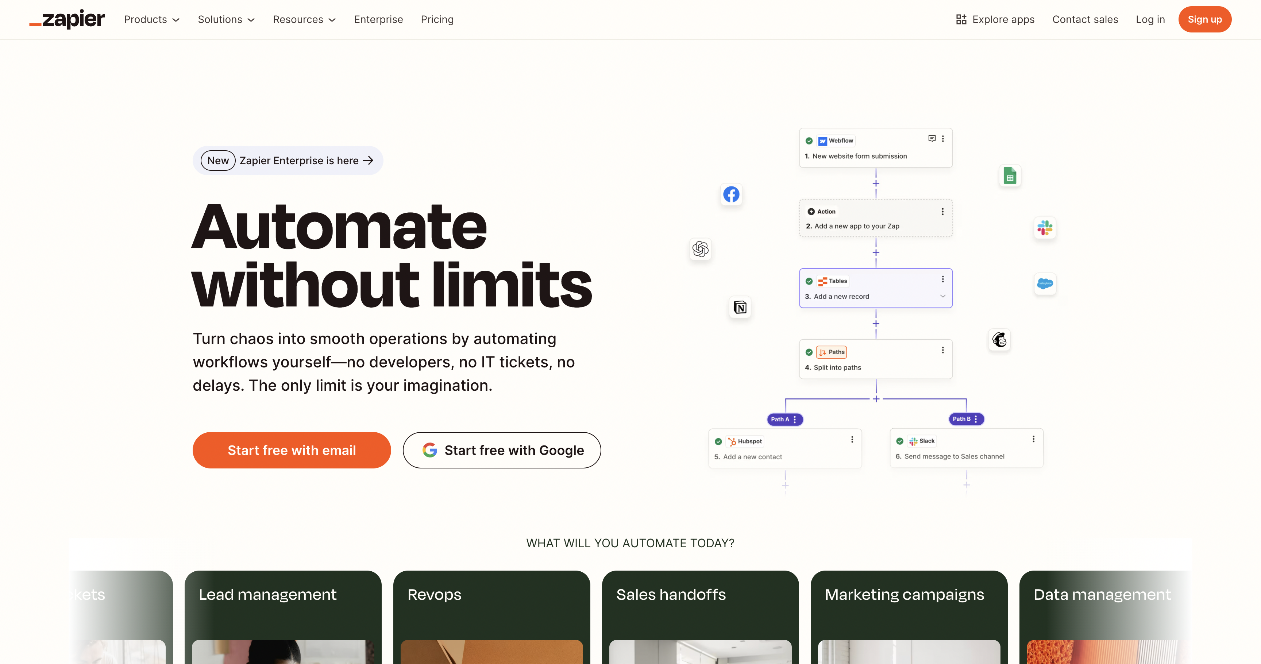Select the Lead management card
Viewport: 1261px width, 664px height.
tap(282, 617)
